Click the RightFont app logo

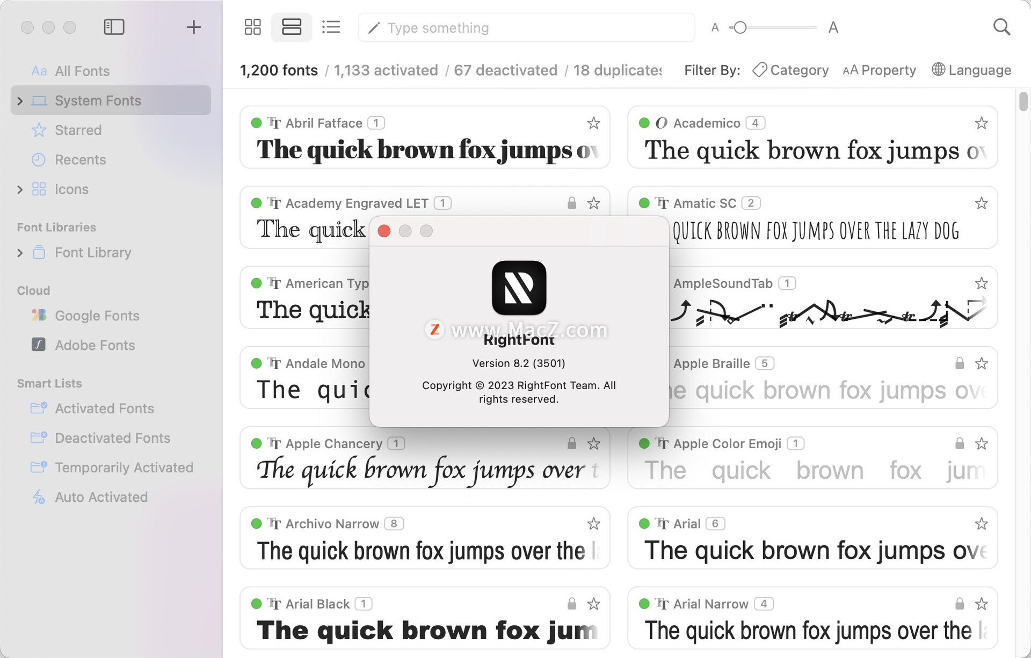pos(519,288)
